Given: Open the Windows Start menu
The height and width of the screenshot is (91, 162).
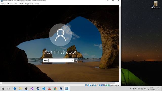Looking at the screenshot, I should click(3, 89).
